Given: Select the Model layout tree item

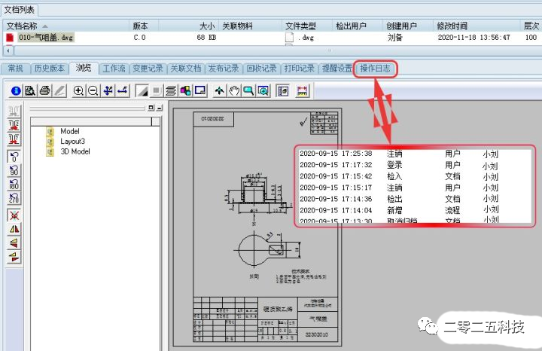Looking at the screenshot, I should click(x=70, y=131).
